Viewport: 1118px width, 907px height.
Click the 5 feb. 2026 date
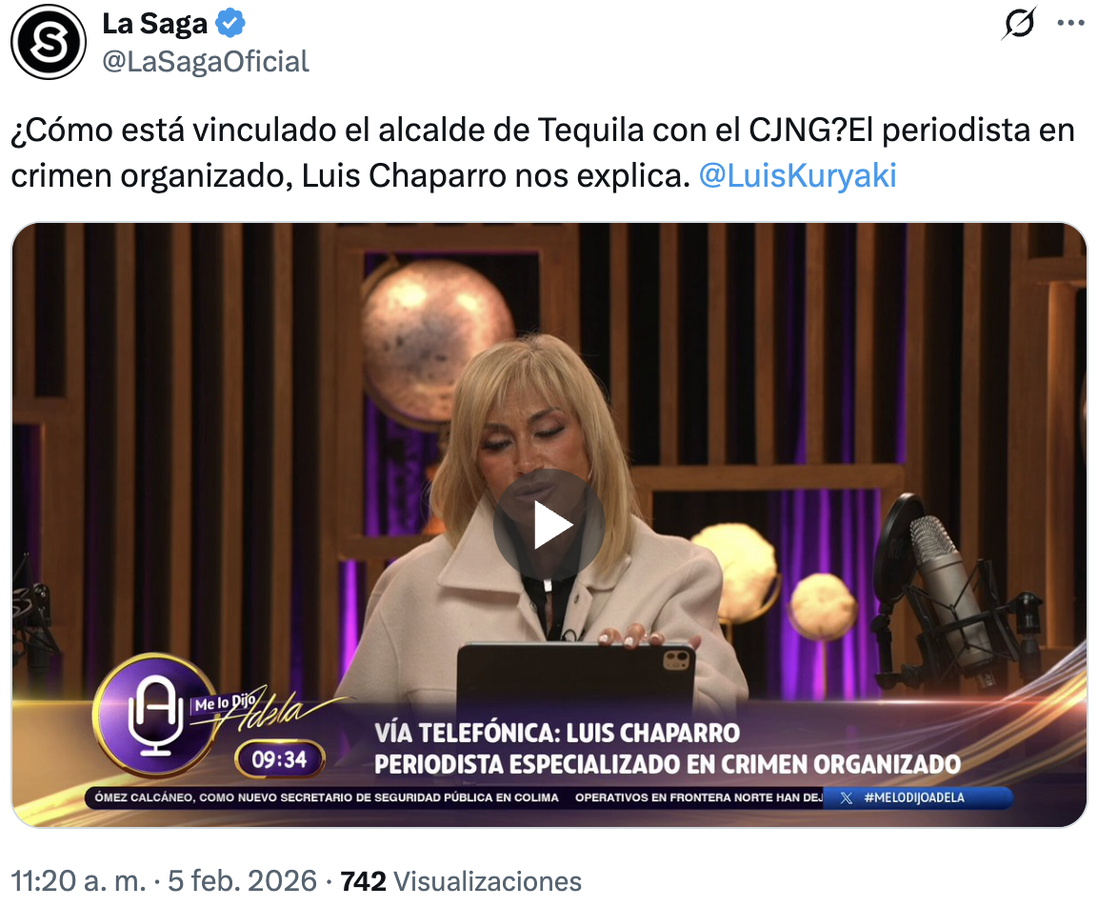[x=242, y=881]
